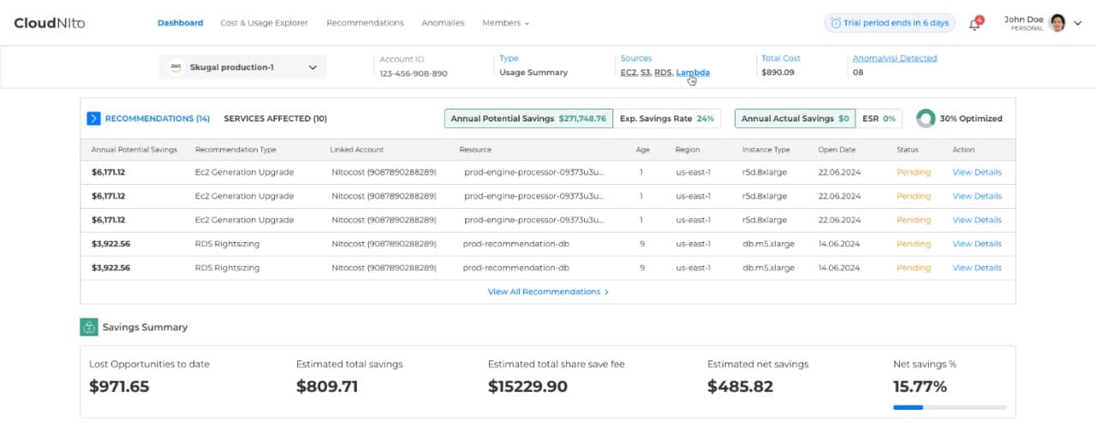The width and height of the screenshot is (1096, 432).
Task: Select the SERVICES AFFECTED (10) tab
Action: (275, 119)
